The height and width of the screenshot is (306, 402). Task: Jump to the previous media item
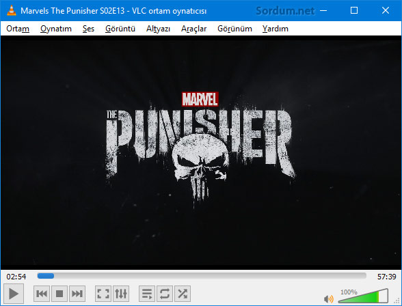[x=42, y=294]
